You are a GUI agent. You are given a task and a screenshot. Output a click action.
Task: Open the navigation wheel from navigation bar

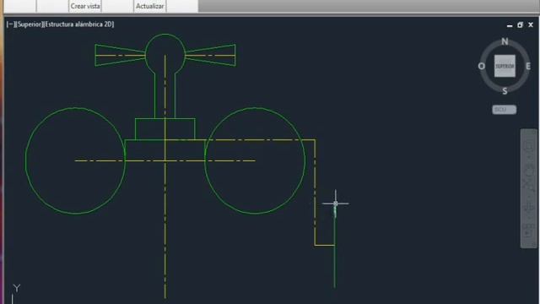[529, 146]
